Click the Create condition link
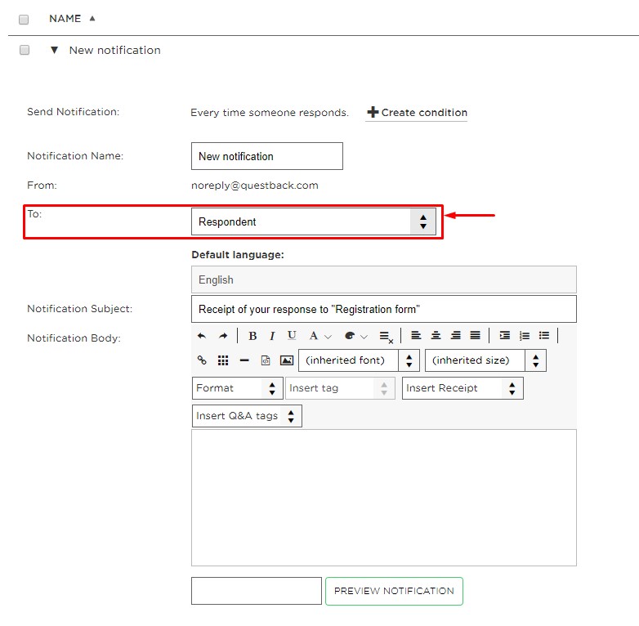Viewport: 639px width, 626px height. 424,113
